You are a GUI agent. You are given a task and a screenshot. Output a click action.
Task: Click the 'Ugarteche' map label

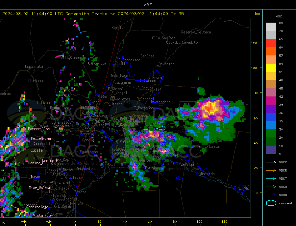coord(89,152)
